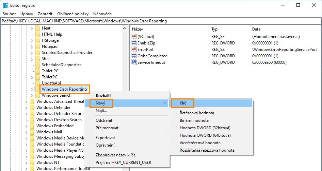Click the ITStorage folder icon
322x171 pixels.
[37, 40]
